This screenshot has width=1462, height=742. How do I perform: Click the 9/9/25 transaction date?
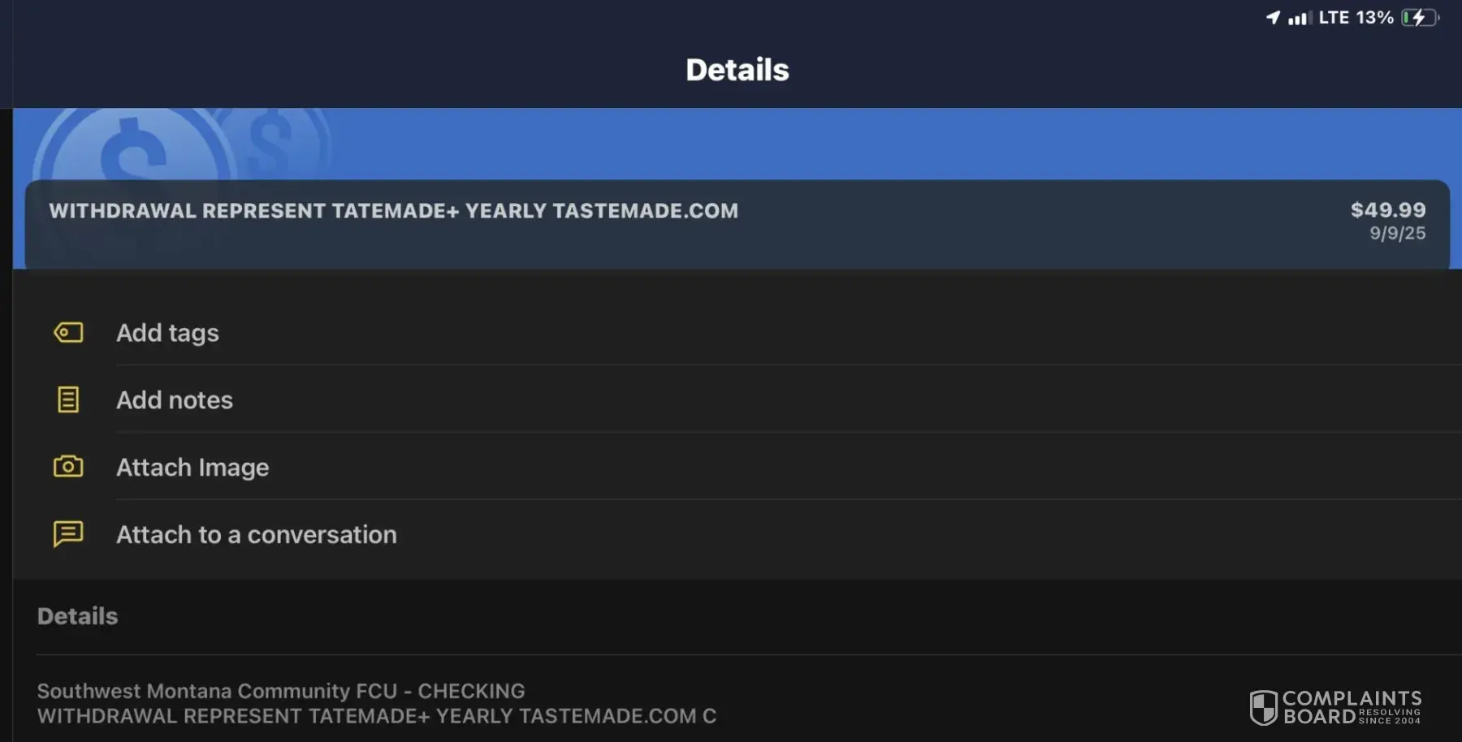[1397, 234]
